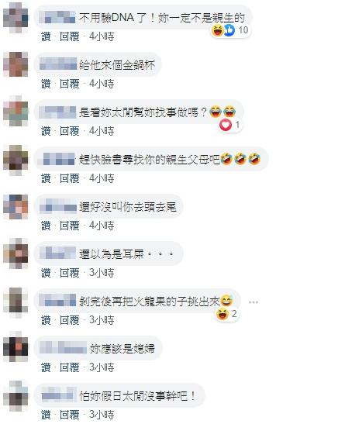Click the heart reaction with count 1
Image resolution: width=352 pixels, height=424 pixels.
coord(230,125)
